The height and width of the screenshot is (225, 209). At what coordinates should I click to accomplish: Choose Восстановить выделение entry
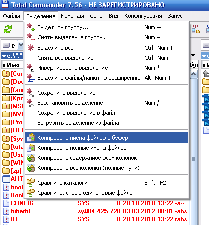tap(107, 103)
